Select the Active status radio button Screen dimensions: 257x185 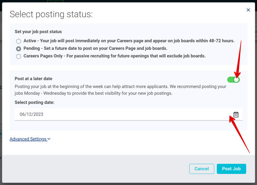click(x=18, y=41)
